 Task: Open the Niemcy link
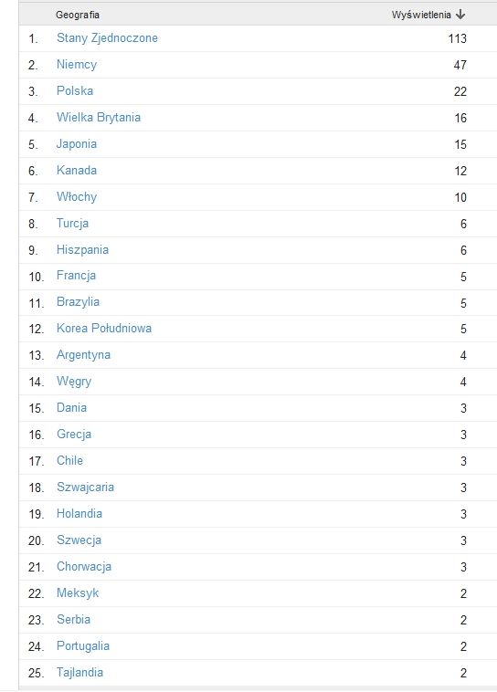coord(77,65)
